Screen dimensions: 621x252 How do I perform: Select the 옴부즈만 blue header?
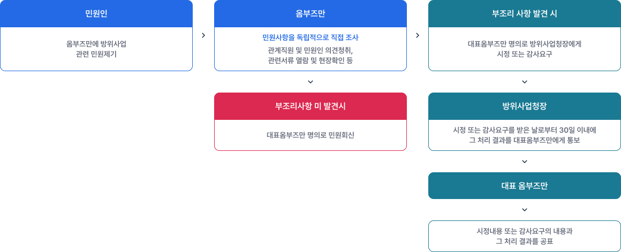point(310,13)
